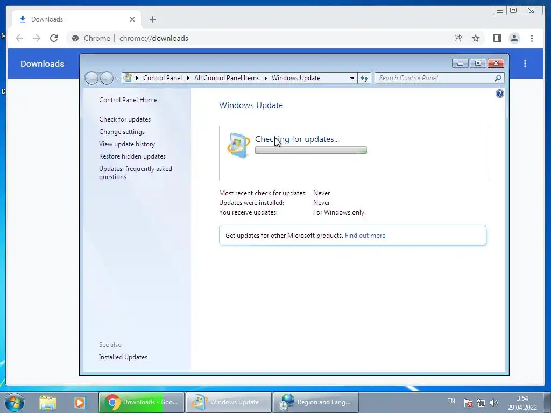Open Windows Update help icon
Image resolution: width=551 pixels, height=413 pixels.
pyautogui.click(x=500, y=94)
